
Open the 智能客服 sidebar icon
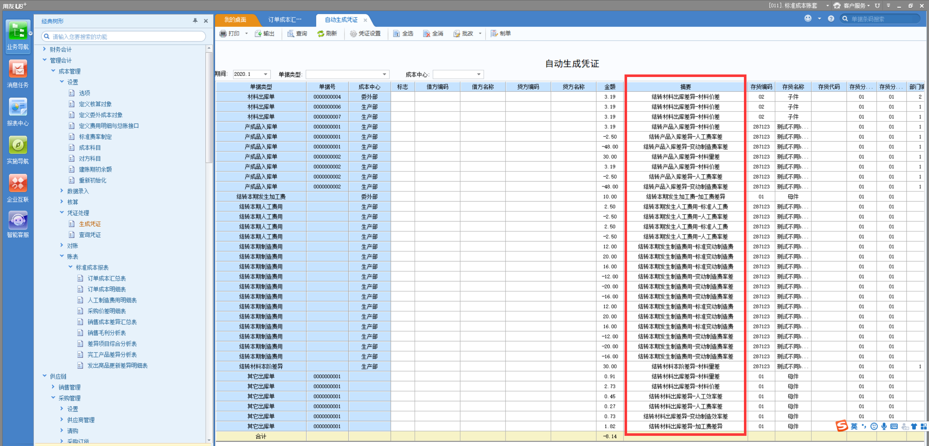[18, 225]
